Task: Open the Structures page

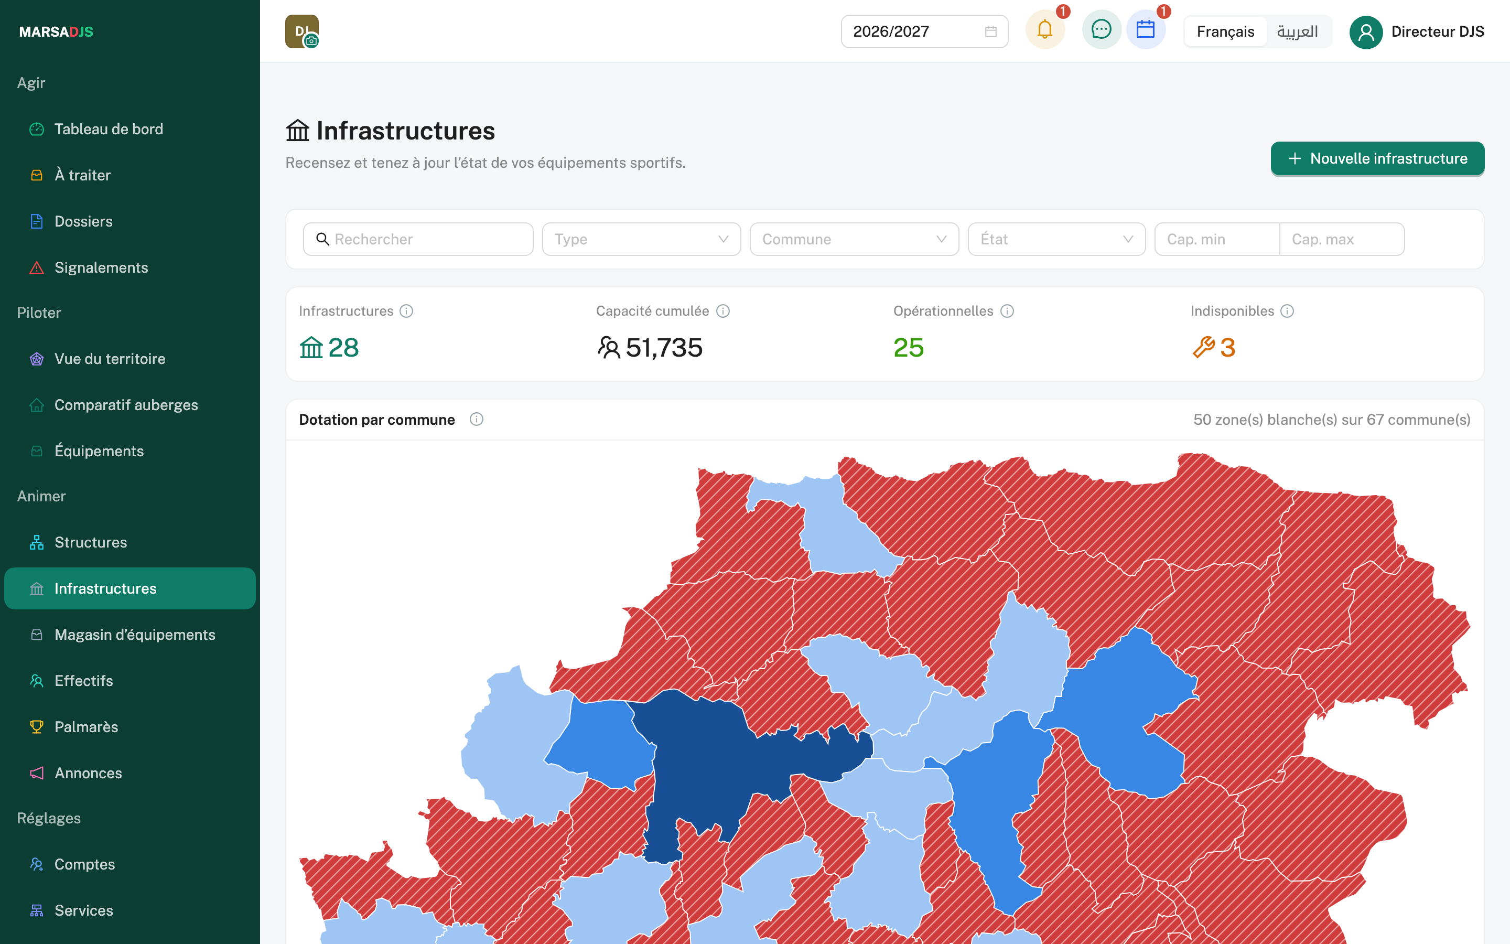Action: tap(130, 543)
